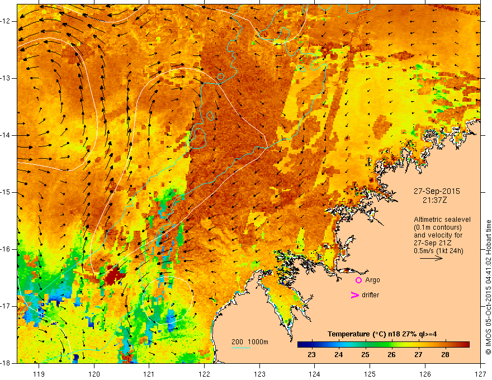Click the 'Altimetric sealevel' caption line
Screen dimensions: 492x380
pyautogui.click(x=442, y=220)
